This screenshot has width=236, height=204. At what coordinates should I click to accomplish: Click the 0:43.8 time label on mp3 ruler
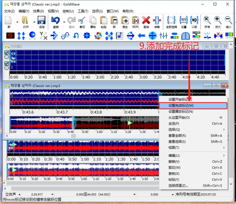pos(96,112)
